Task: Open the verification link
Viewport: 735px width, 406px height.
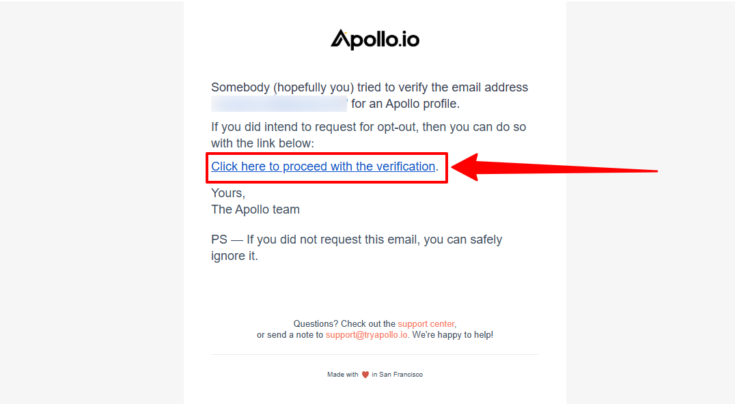Action: tap(323, 166)
